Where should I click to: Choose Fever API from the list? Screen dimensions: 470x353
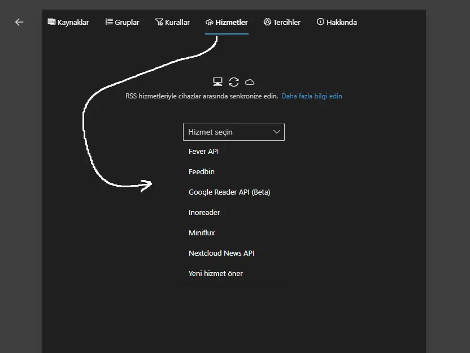(x=234, y=151)
